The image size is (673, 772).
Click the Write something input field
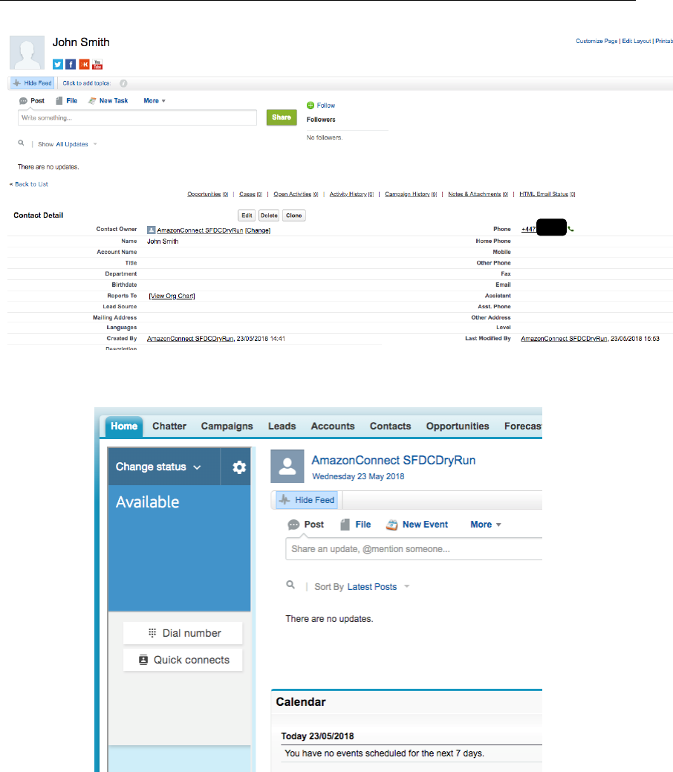click(x=137, y=117)
